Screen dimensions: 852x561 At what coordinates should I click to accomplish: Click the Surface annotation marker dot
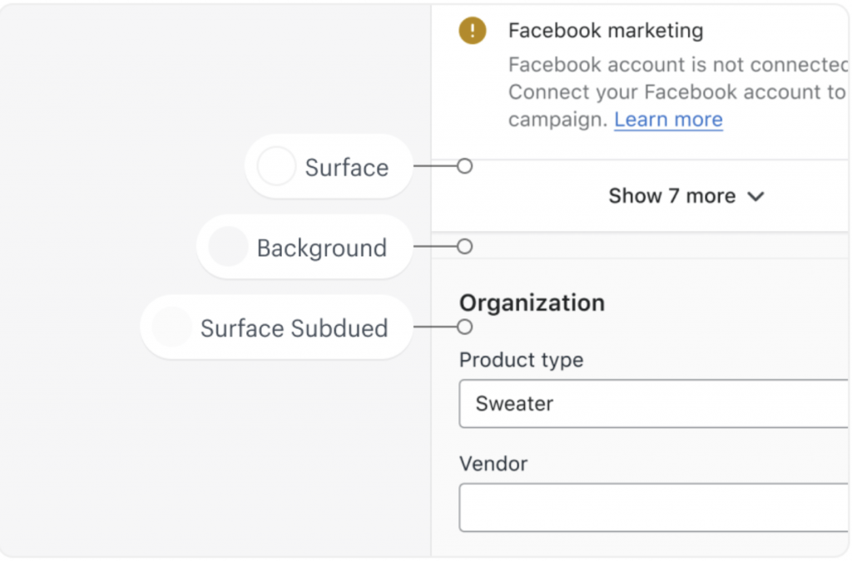[x=465, y=166]
